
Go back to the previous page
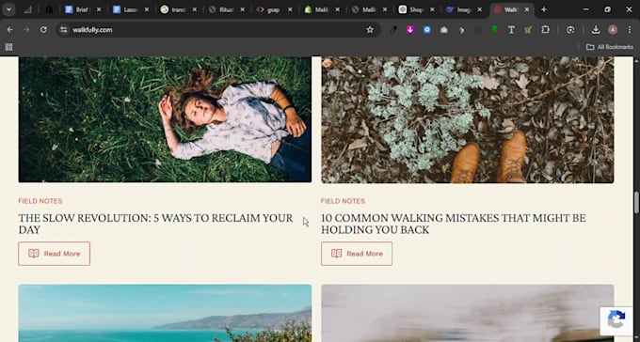point(9,30)
